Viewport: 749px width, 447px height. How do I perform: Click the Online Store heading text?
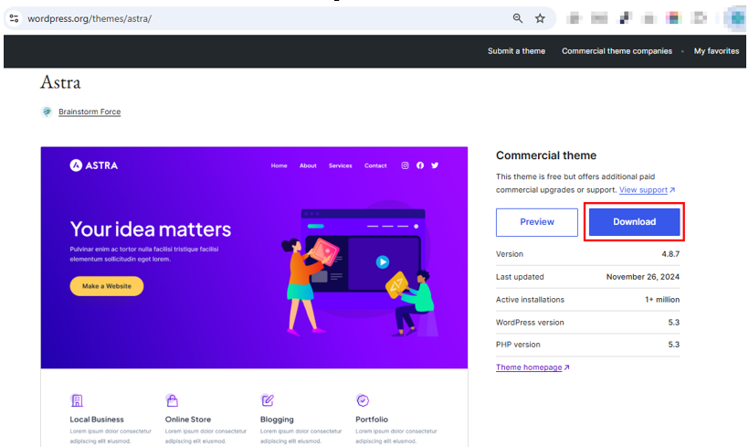click(188, 420)
